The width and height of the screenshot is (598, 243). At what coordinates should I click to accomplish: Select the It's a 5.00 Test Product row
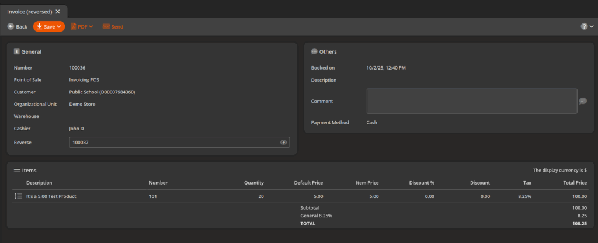pyautogui.click(x=51, y=196)
